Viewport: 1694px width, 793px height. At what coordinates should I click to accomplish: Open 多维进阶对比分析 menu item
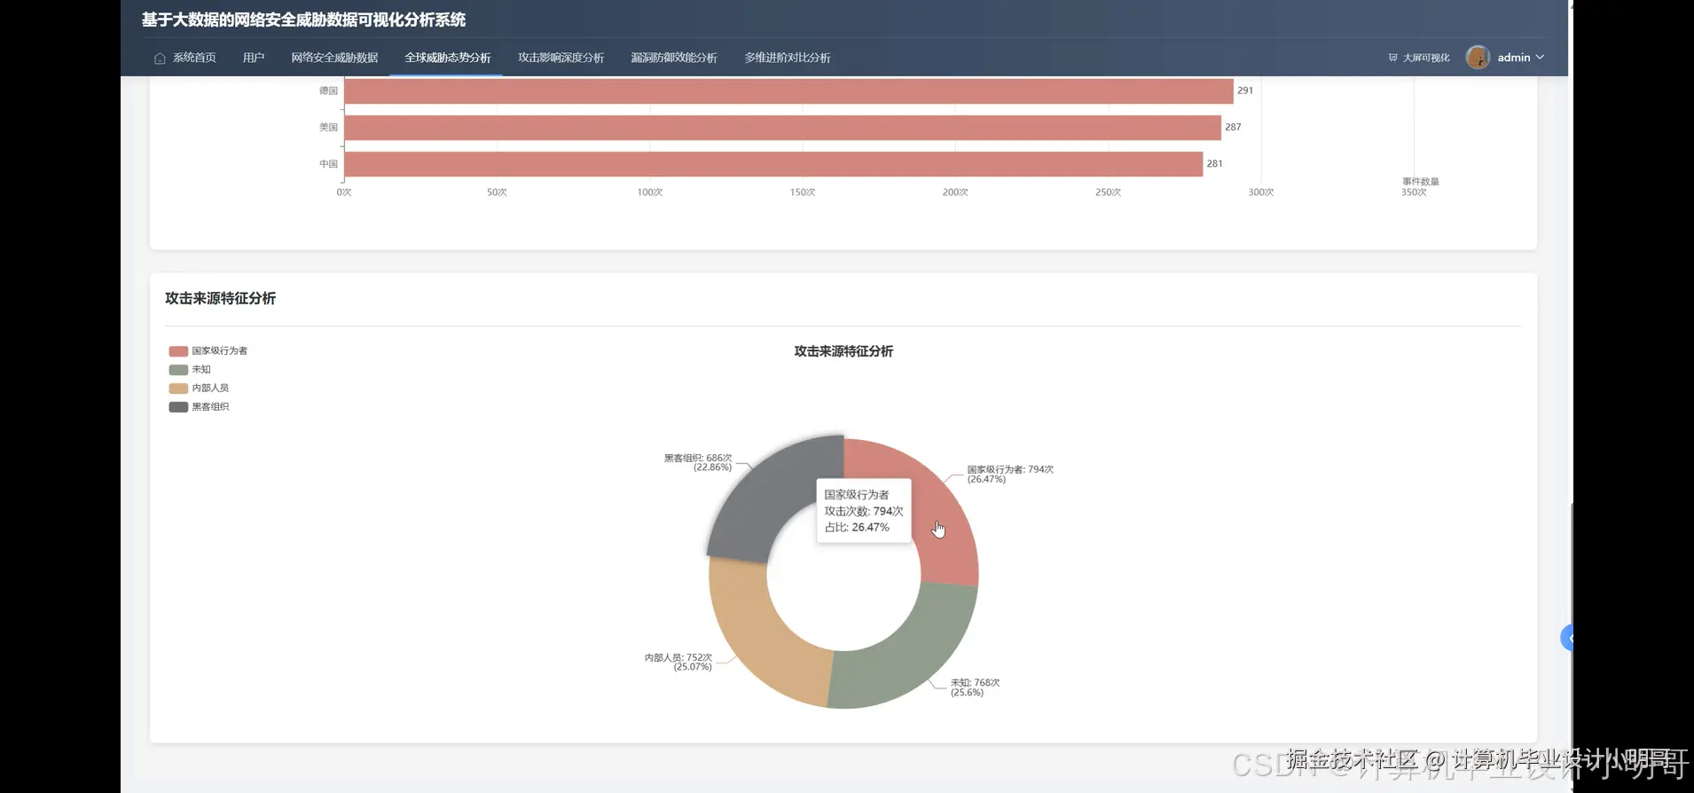787,58
